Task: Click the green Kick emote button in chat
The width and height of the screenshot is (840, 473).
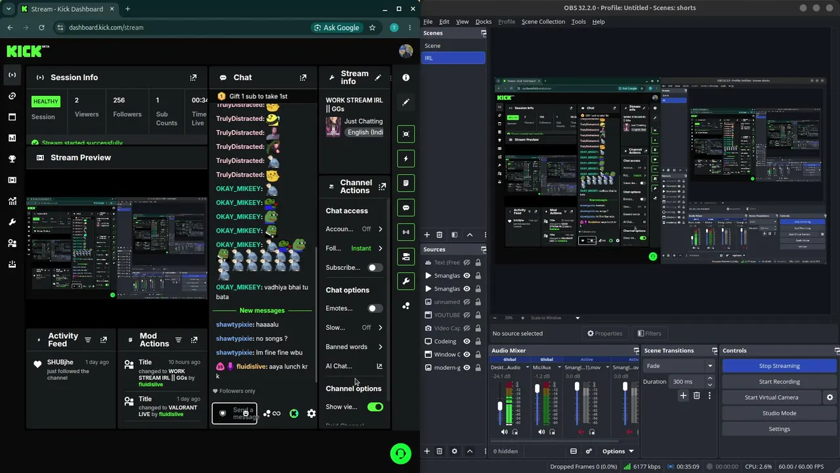Action: 294,414
